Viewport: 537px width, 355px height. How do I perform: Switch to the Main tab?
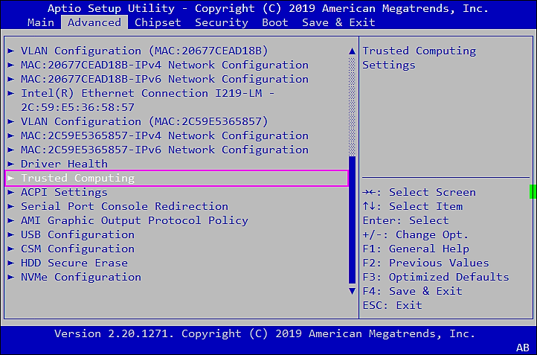(x=40, y=22)
